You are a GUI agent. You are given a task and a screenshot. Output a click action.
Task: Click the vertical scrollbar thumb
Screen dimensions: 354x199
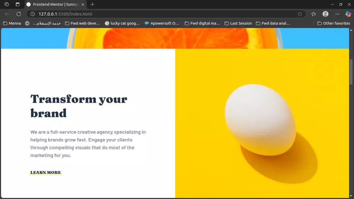(351, 72)
